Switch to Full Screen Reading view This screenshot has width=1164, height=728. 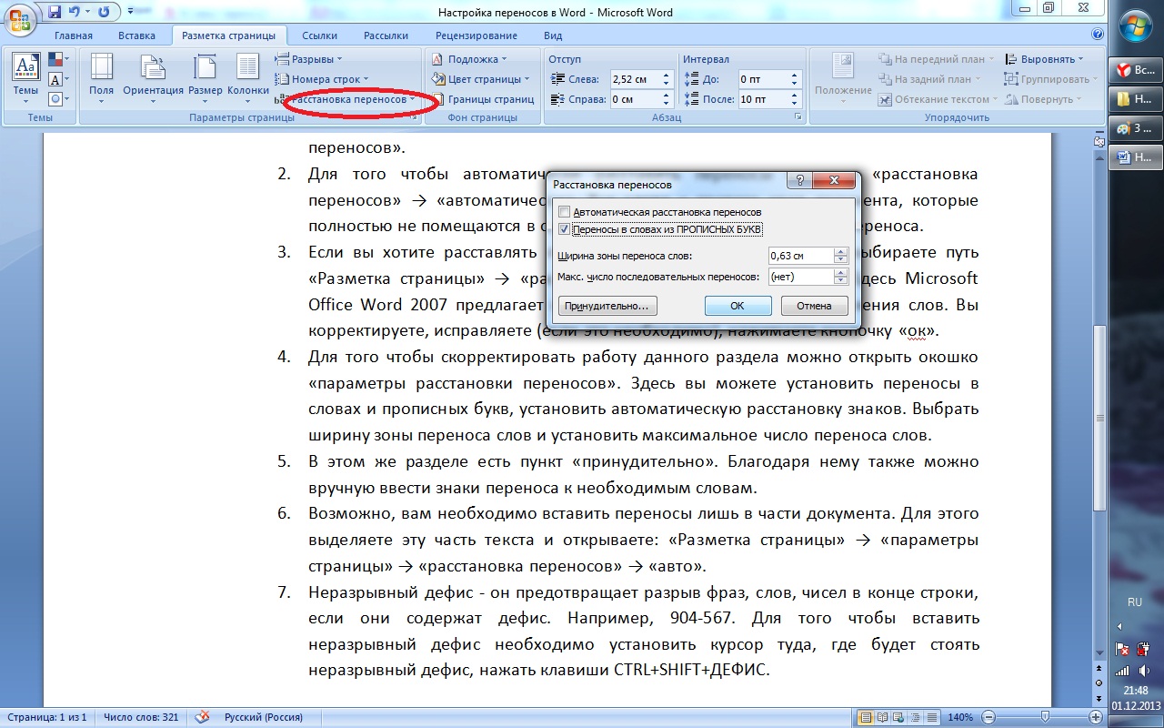(x=884, y=718)
